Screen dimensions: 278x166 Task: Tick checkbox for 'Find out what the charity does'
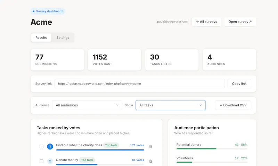[41, 147]
